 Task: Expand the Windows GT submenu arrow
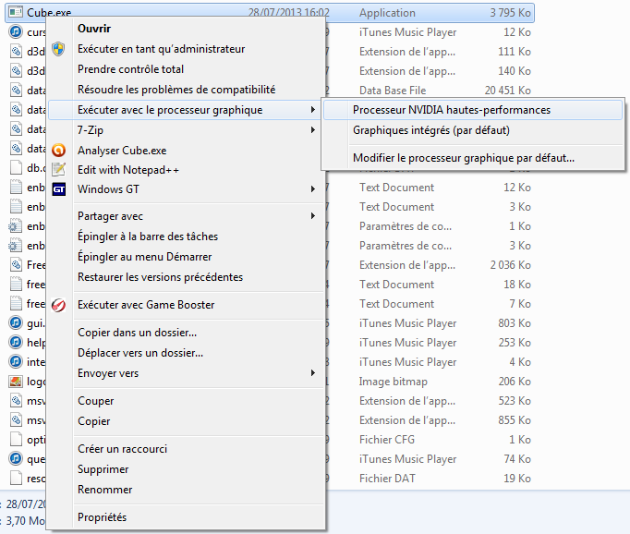click(x=312, y=188)
